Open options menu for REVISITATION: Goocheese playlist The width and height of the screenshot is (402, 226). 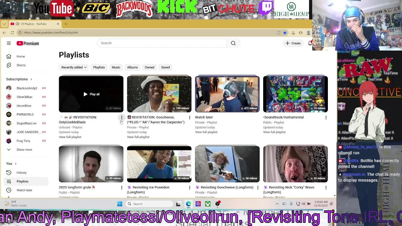[189, 118]
